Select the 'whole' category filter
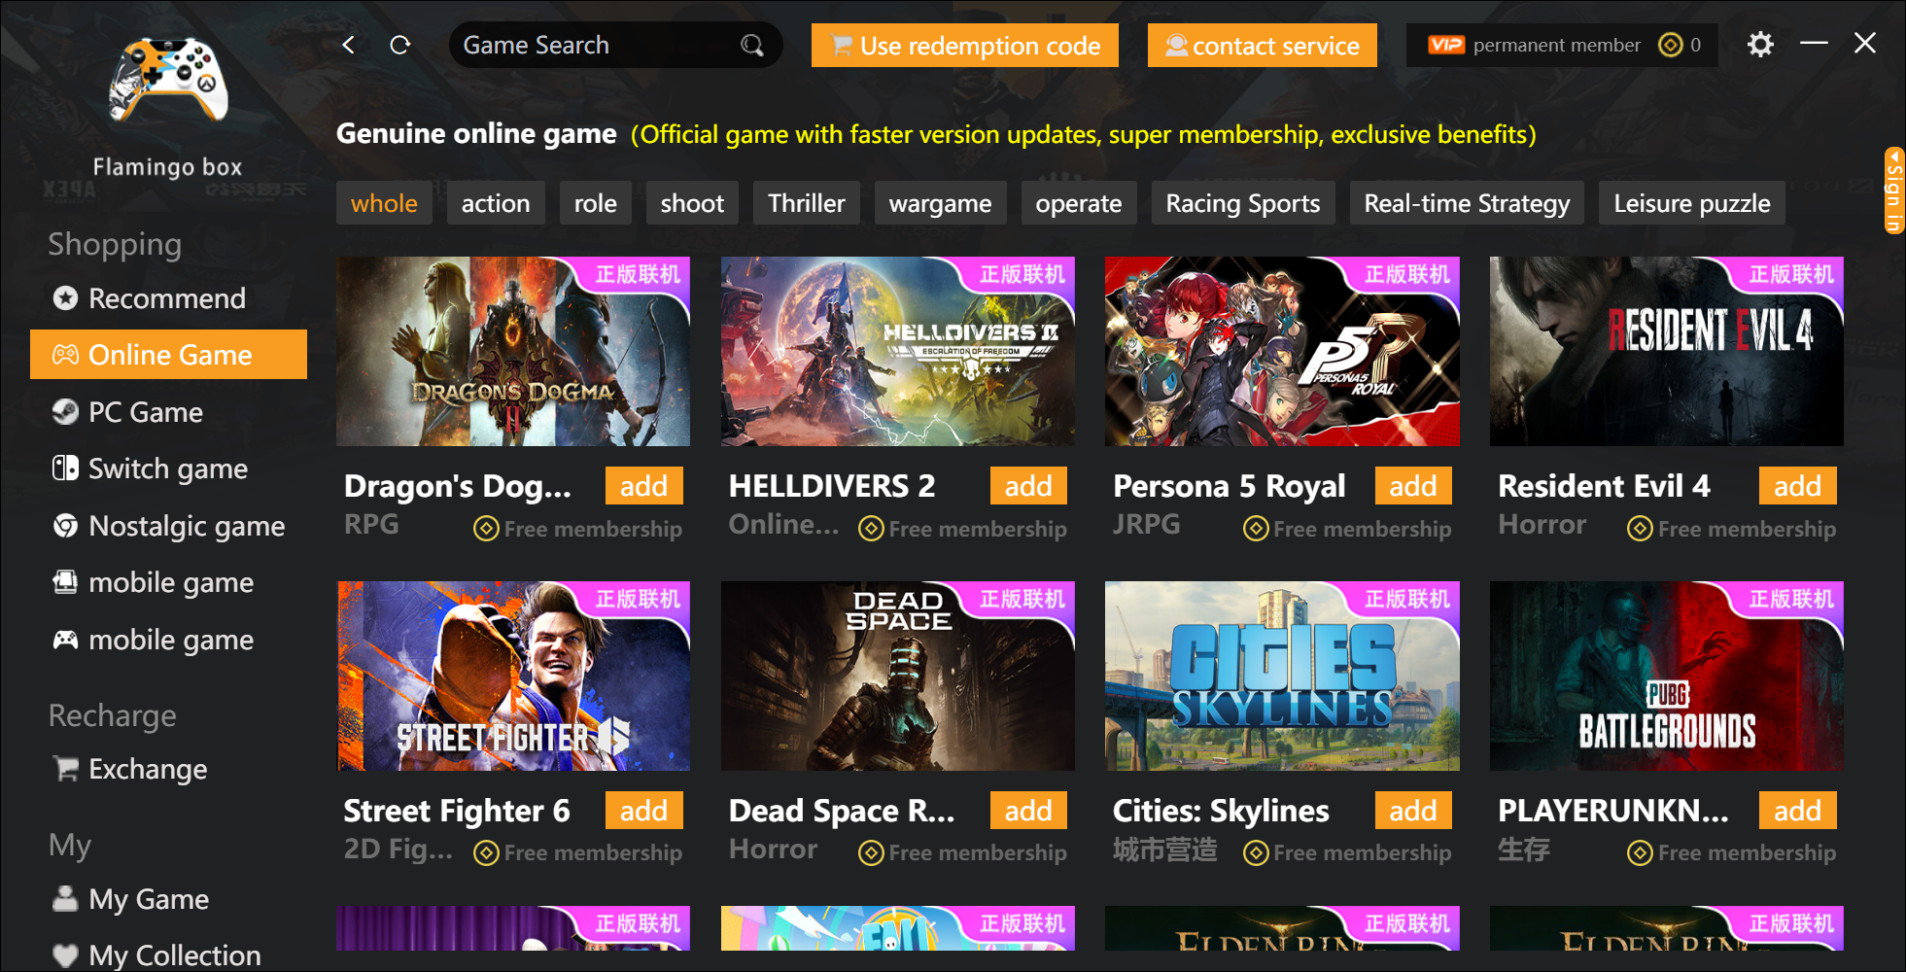This screenshot has height=972, width=1906. 384,203
